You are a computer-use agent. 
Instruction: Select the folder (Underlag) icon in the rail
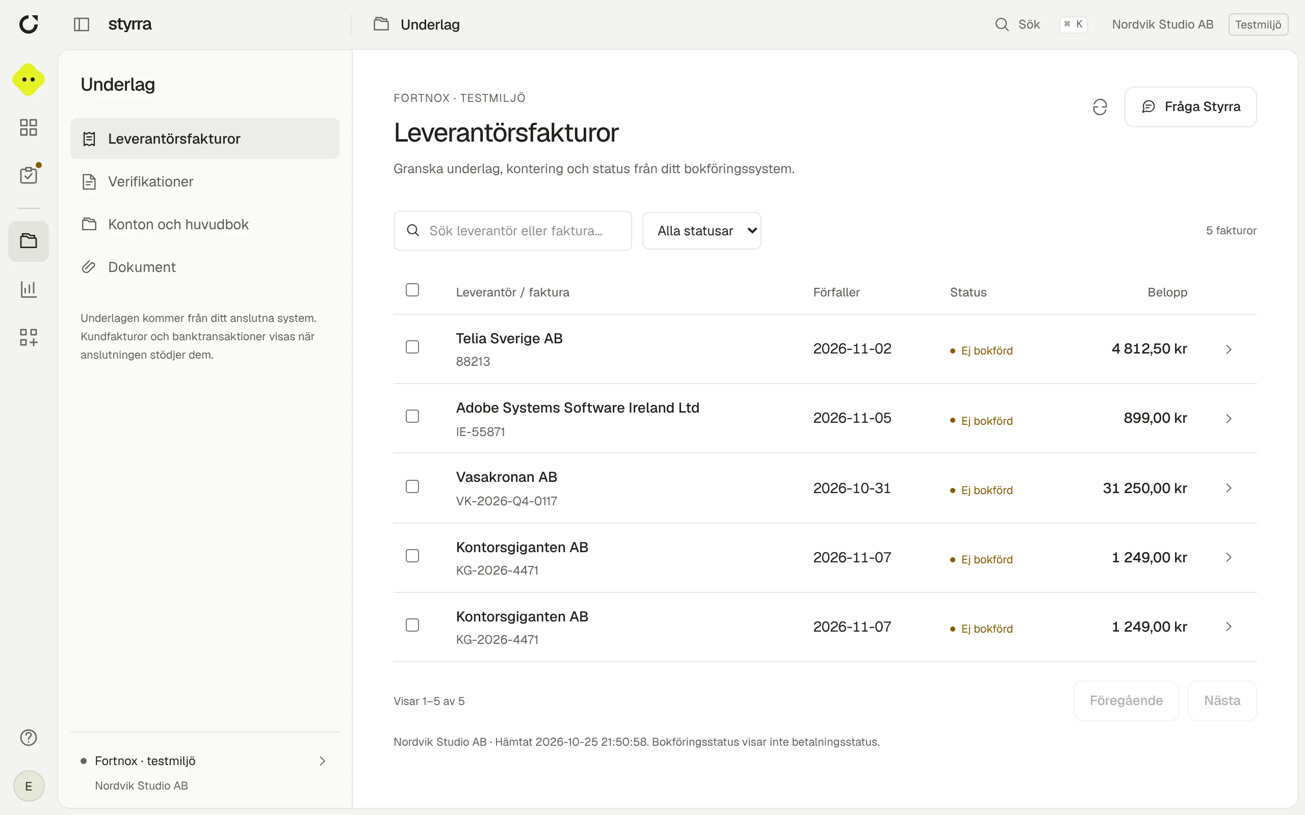[x=29, y=241]
